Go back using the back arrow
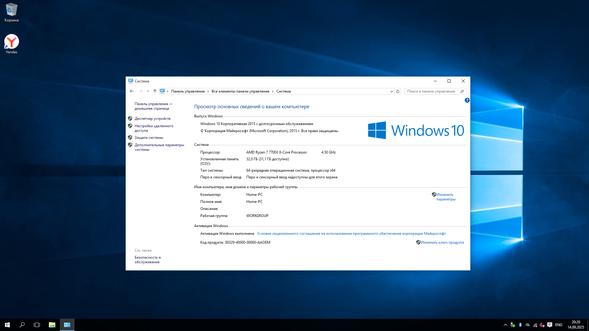 click(132, 91)
